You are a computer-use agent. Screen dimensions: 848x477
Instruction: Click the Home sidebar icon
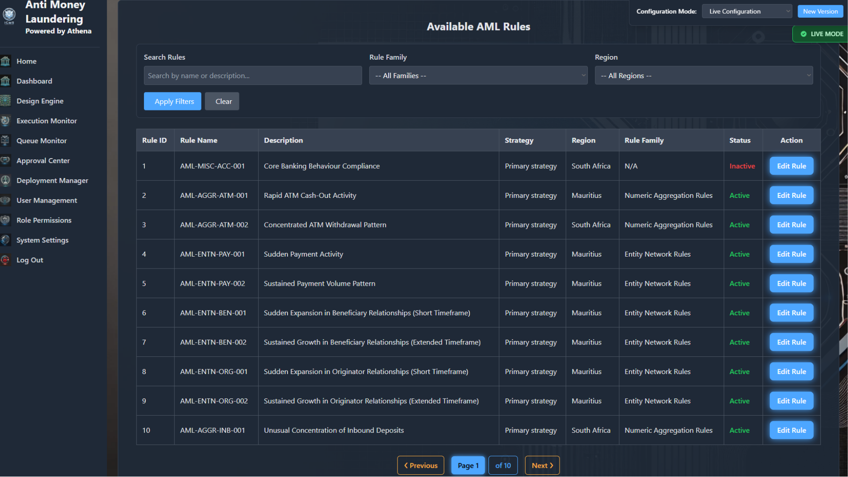pos(6,61)
